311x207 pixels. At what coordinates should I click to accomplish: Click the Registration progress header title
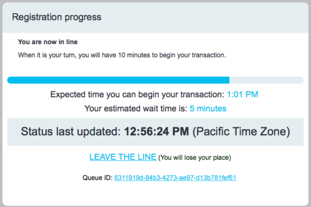click(x=57, y=17)
